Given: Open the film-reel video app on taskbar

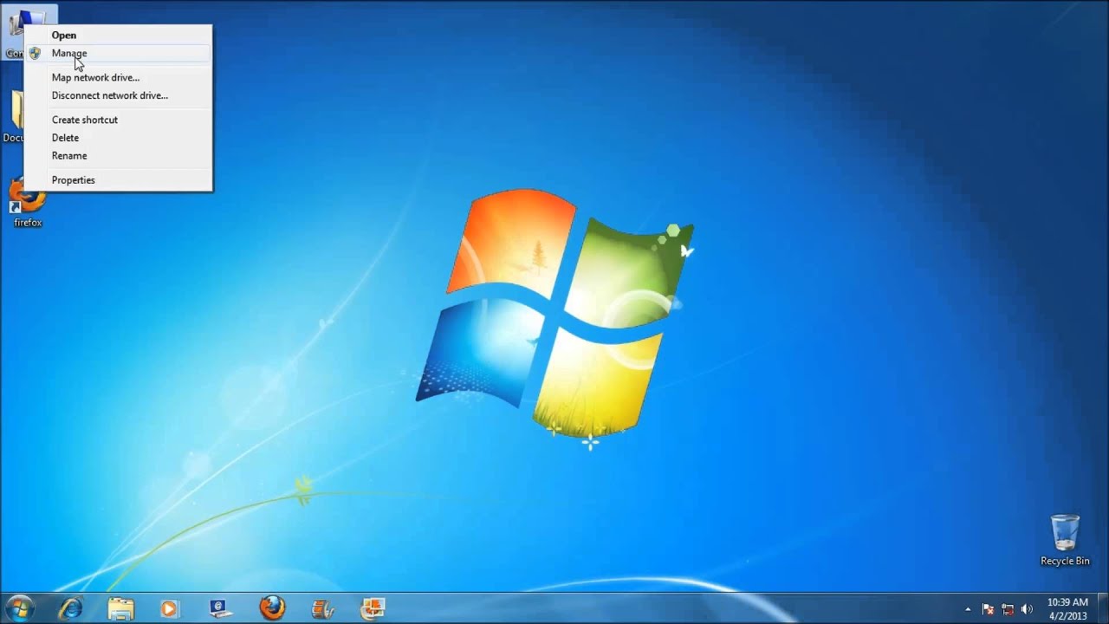Looking at the screenshot, I should 322,608.
